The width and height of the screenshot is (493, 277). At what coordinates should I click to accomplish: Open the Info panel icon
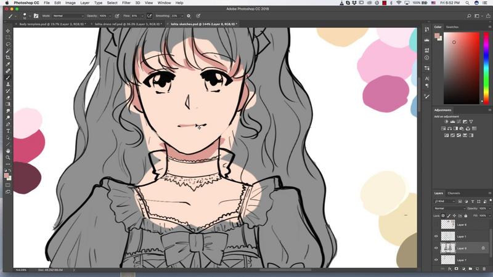426,58
